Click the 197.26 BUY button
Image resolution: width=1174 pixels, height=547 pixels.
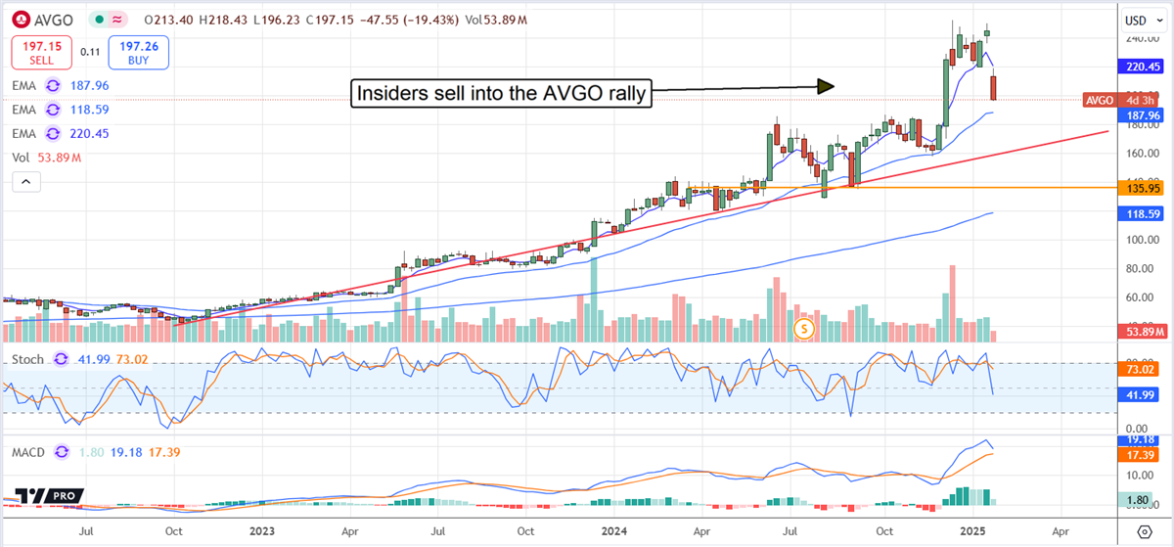point(139,52)
